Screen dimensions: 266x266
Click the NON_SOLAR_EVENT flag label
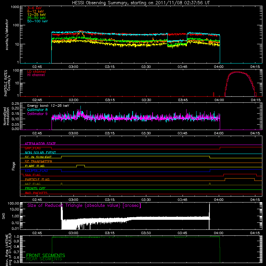pos(40,153)
